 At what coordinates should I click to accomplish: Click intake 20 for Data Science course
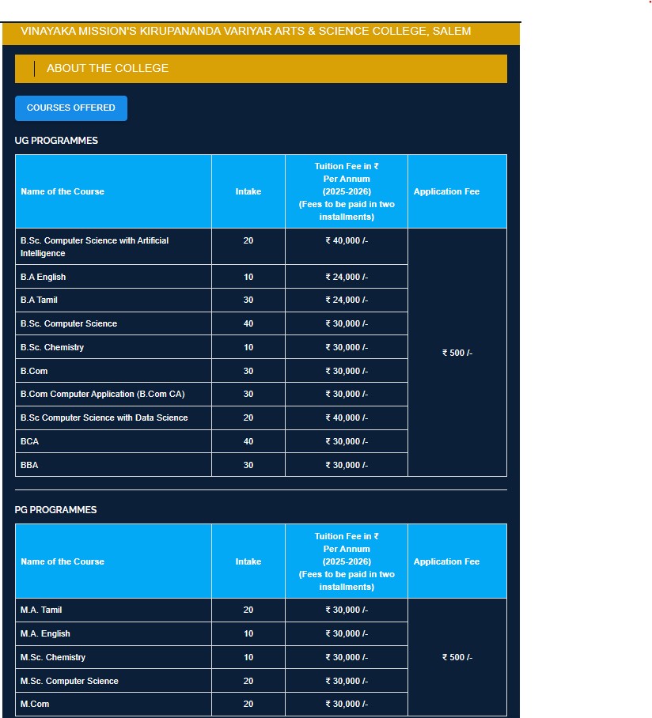(248, 418)
